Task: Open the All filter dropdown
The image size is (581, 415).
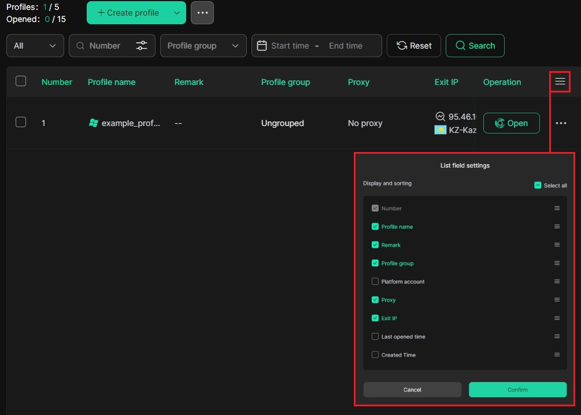Action: click(35, 46)
